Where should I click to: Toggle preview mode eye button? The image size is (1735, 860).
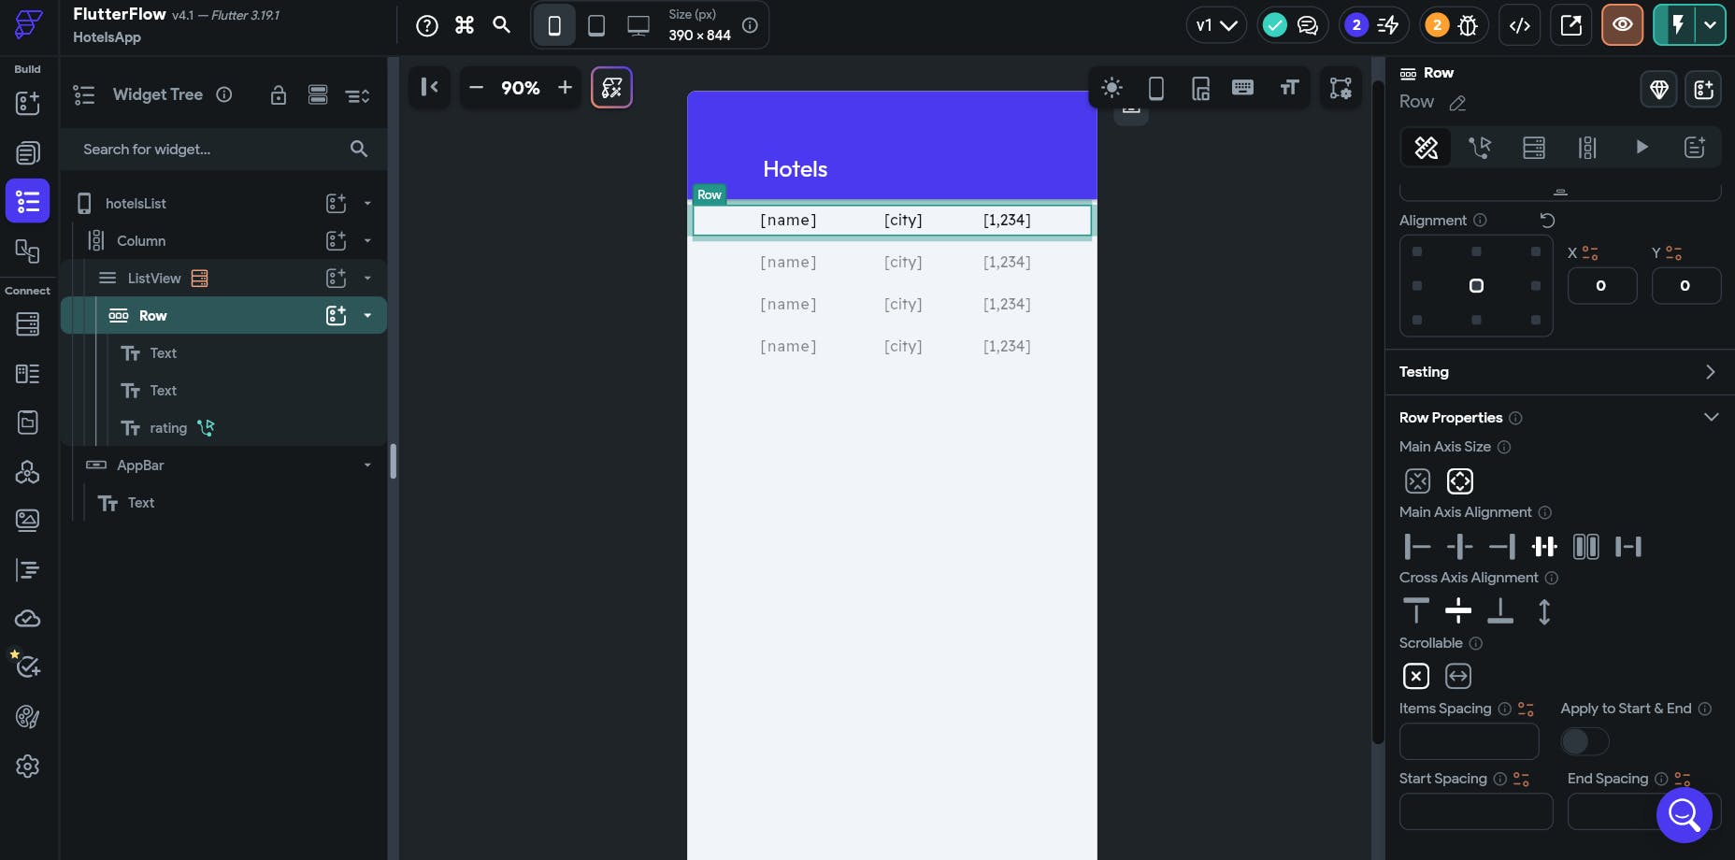[x=1622, y=25]
